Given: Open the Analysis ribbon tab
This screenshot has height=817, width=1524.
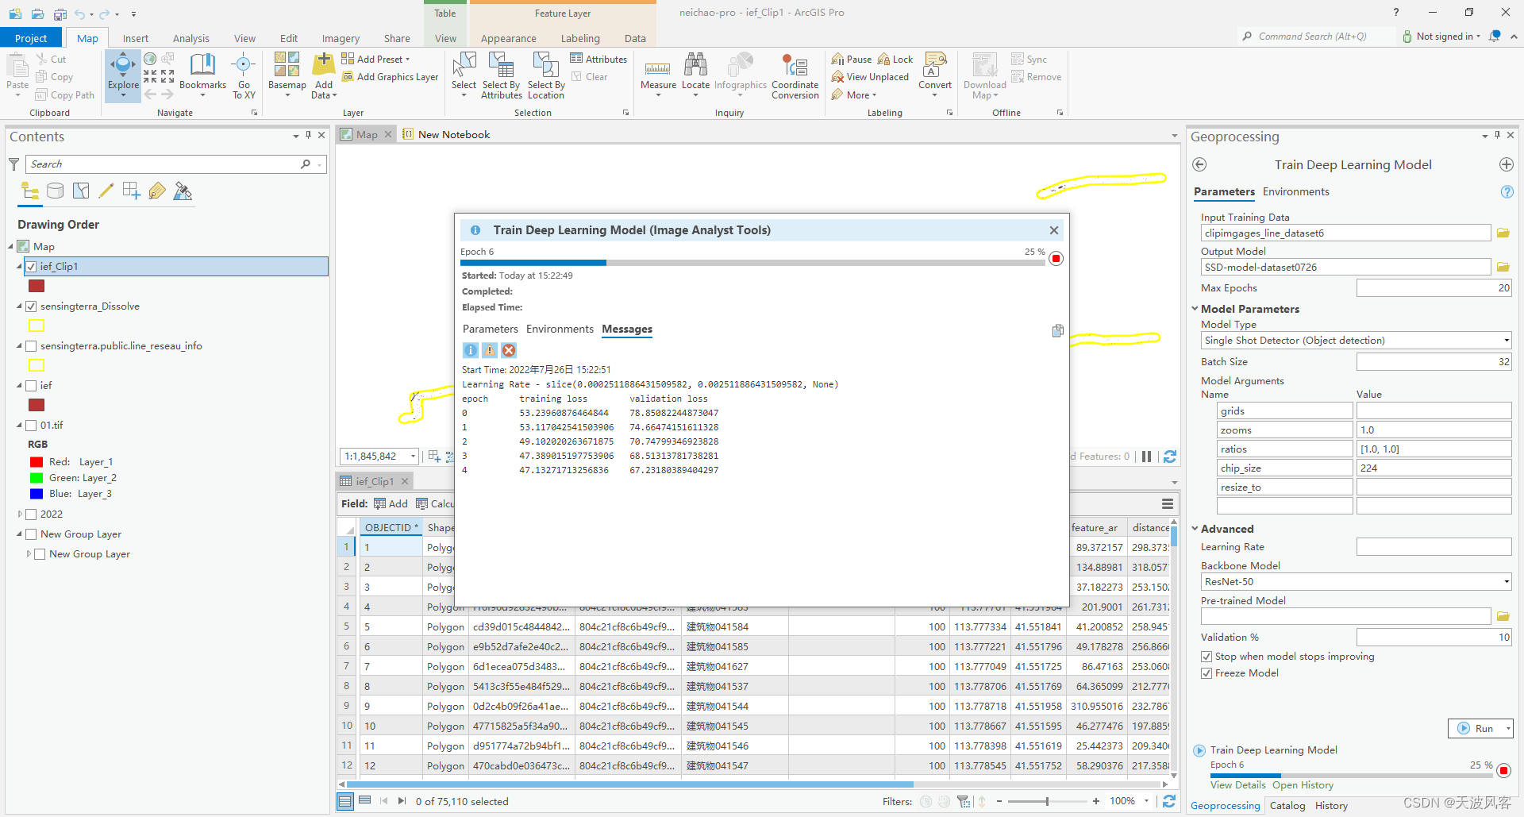Looking at the screenshot, I should [x=191, y=38].
